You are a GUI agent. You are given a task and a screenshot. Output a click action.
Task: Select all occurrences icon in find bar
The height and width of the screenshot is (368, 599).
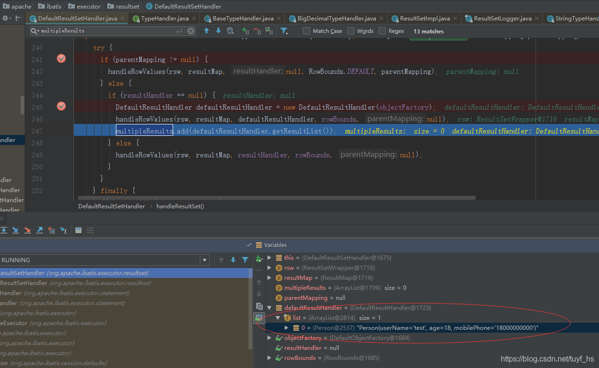click(269, 31)
